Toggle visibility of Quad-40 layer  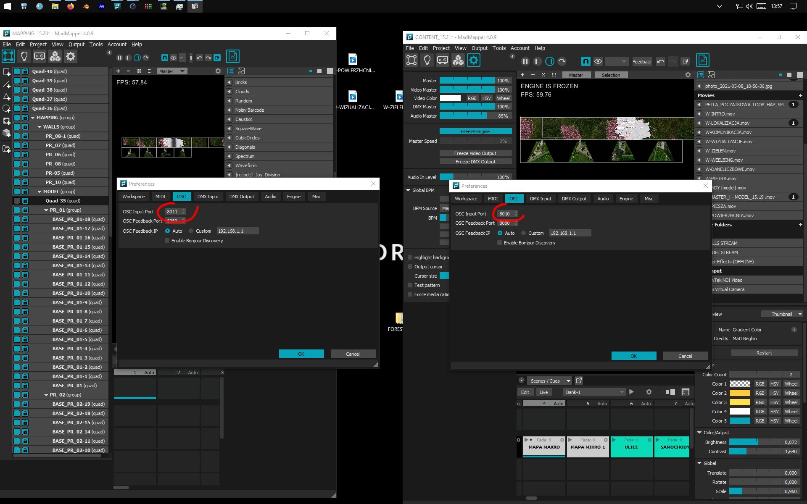(x=17, y=71)
